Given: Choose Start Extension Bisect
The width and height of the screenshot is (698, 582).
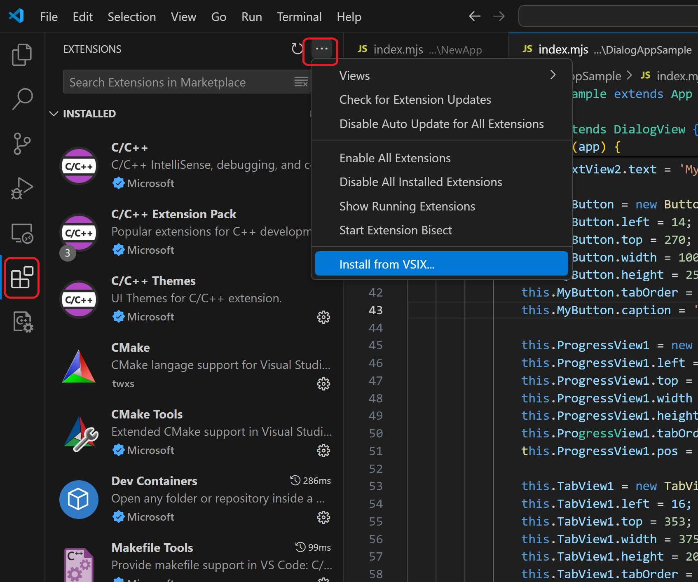Looking at the screenshot, I should point(441,230).
